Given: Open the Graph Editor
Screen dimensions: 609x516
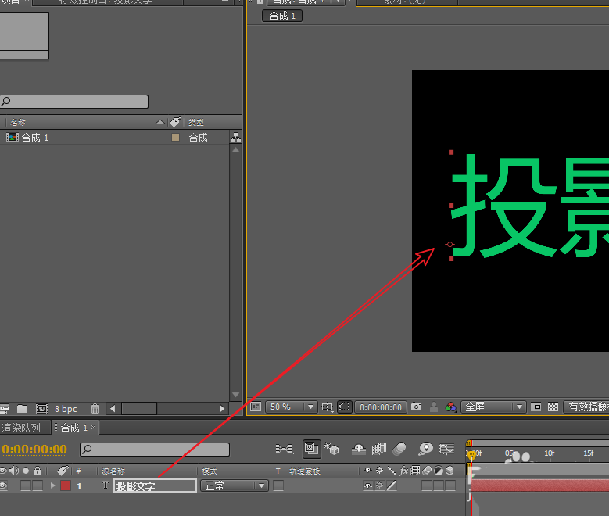Looking at the screenshot, I should click(x=446, y=450).
